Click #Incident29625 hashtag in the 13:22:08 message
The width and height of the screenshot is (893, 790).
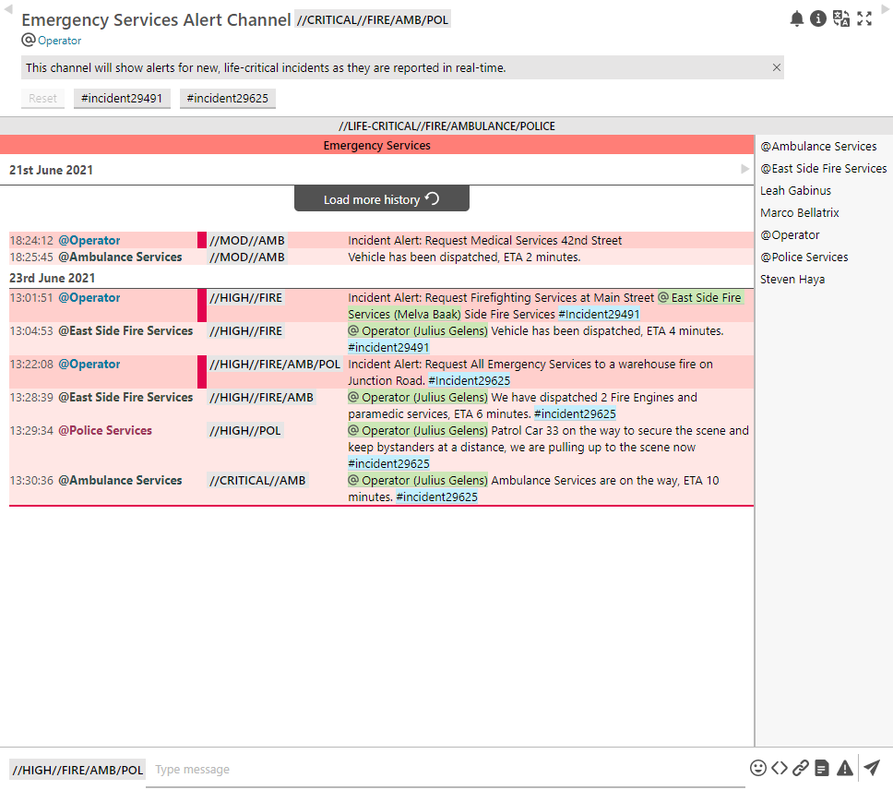coord(470,380)
